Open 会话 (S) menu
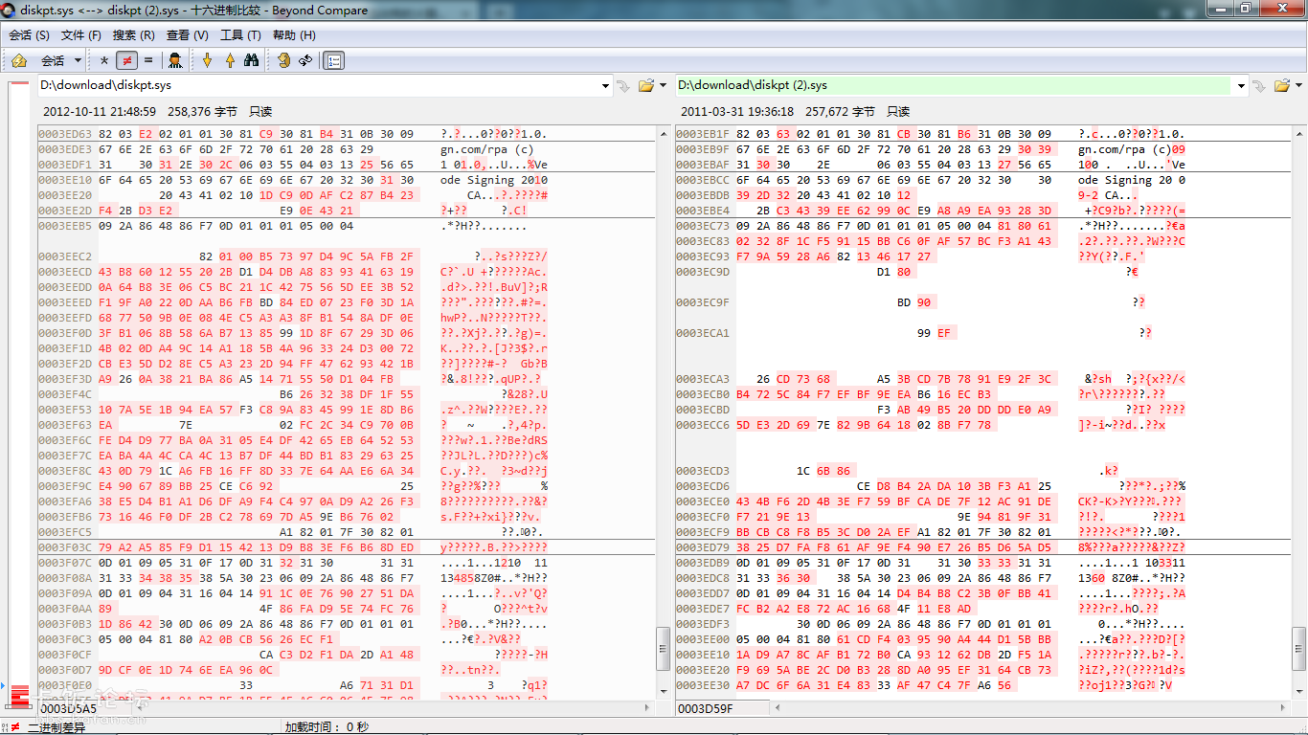Image resolution: width=1308 pixels, height=735 pixels. point(29,34)
